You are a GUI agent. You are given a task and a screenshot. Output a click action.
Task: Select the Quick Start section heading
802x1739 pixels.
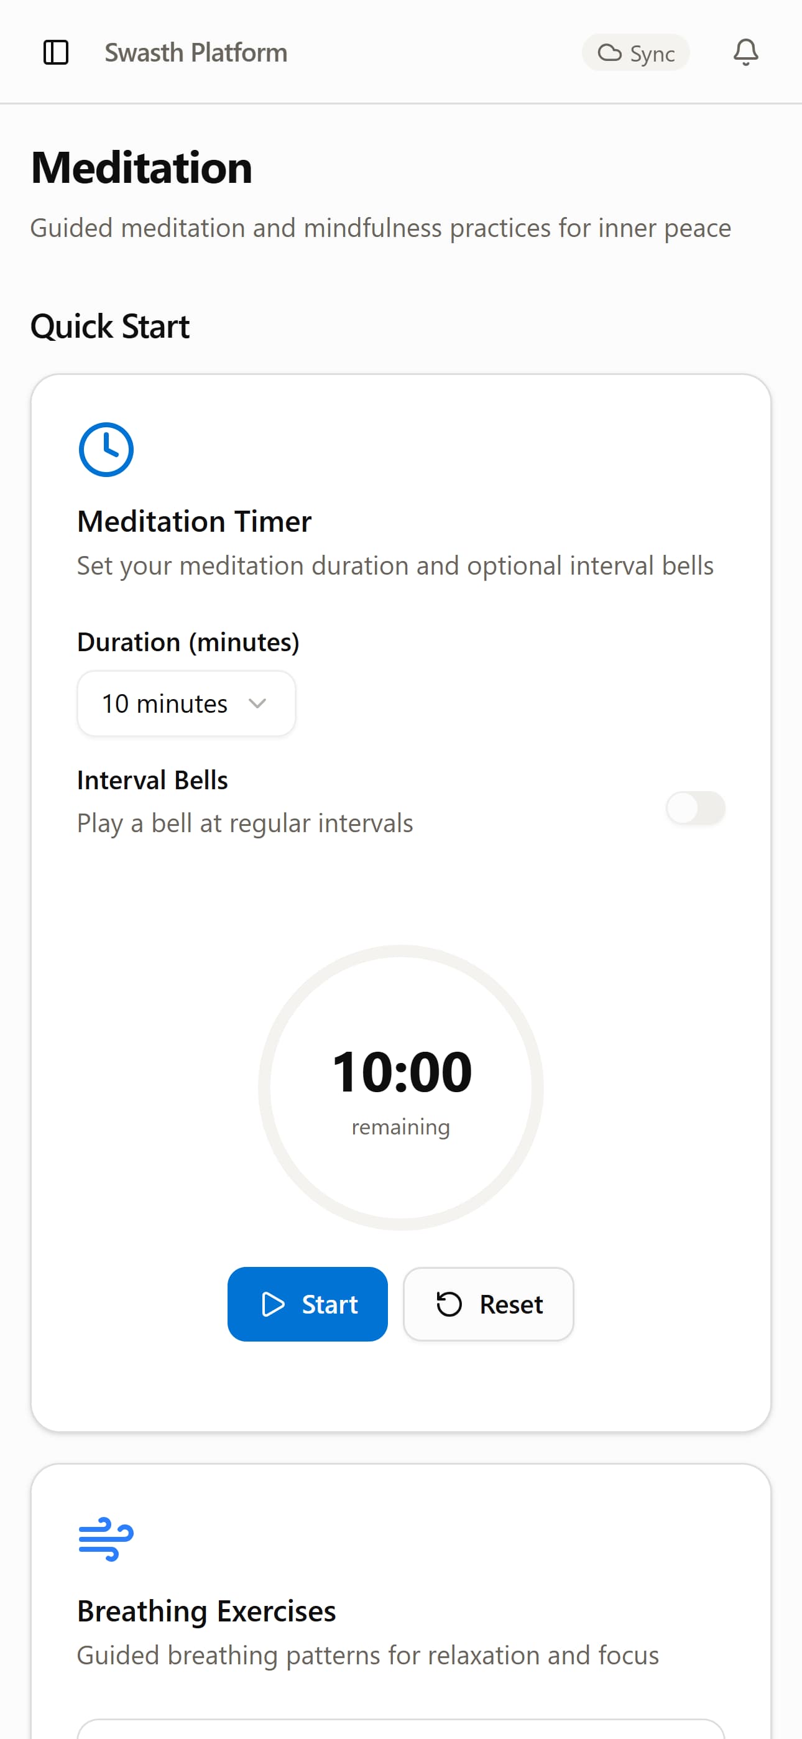coord(109,326)
